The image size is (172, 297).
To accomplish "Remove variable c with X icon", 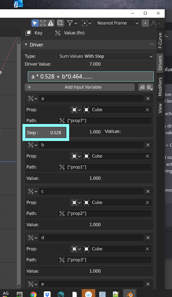I will tap(148, 191).
